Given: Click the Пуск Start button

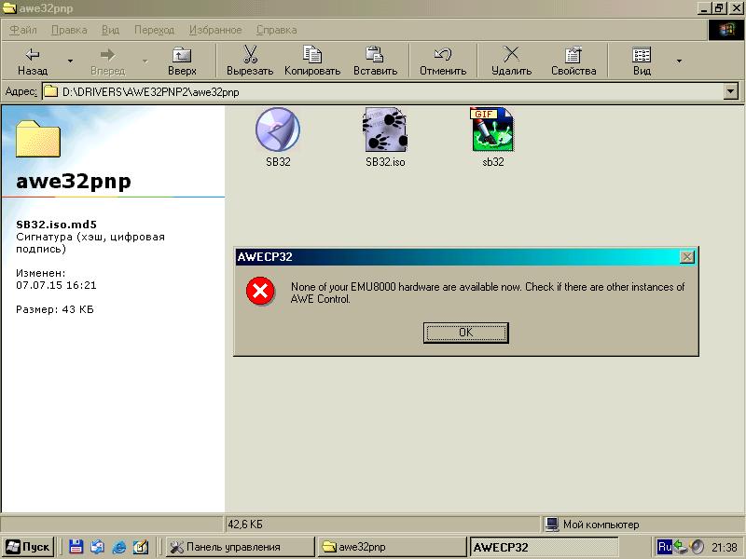Looking at the screenshot, I should click(29, 547).
